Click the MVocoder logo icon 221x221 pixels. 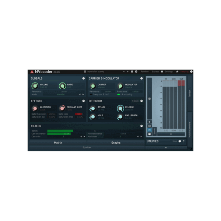tap(32, 72)
